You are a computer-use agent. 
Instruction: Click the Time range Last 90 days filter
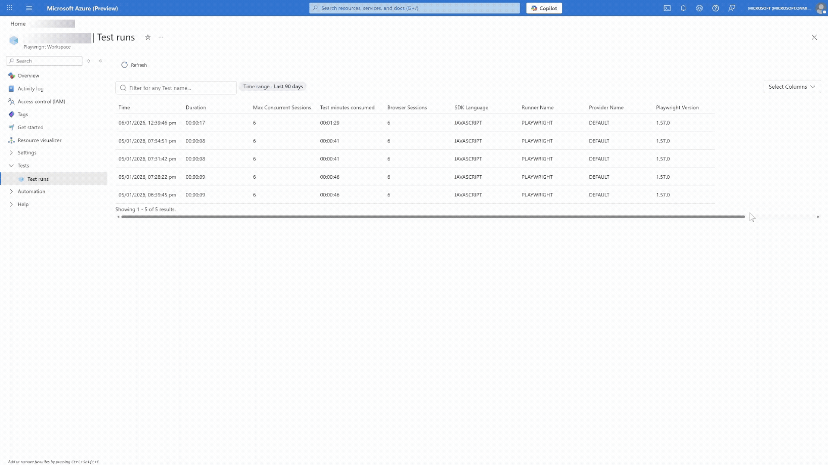coord(273,87)
